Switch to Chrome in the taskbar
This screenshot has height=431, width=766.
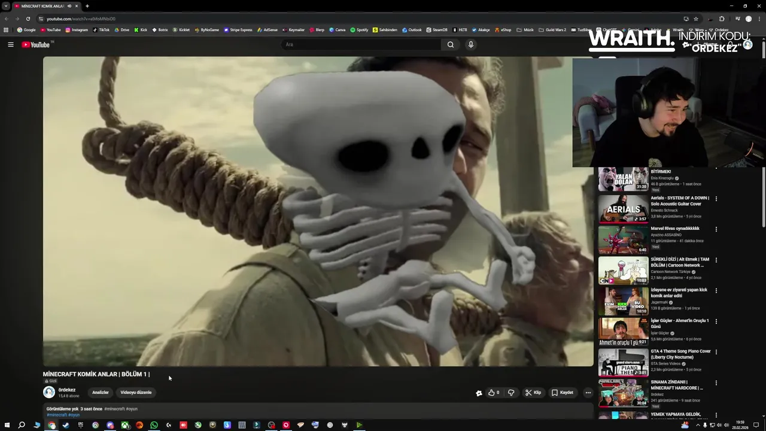point(52,425)
